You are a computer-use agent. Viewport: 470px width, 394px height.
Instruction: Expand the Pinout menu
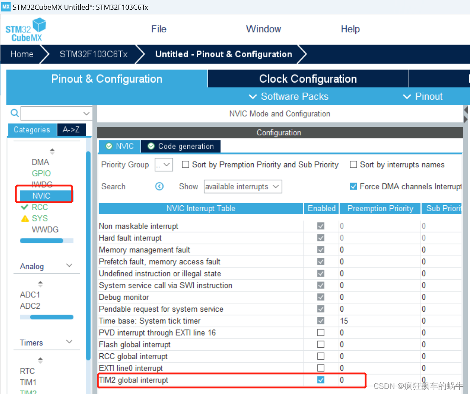pyautogui.click(x=423, y=96)
